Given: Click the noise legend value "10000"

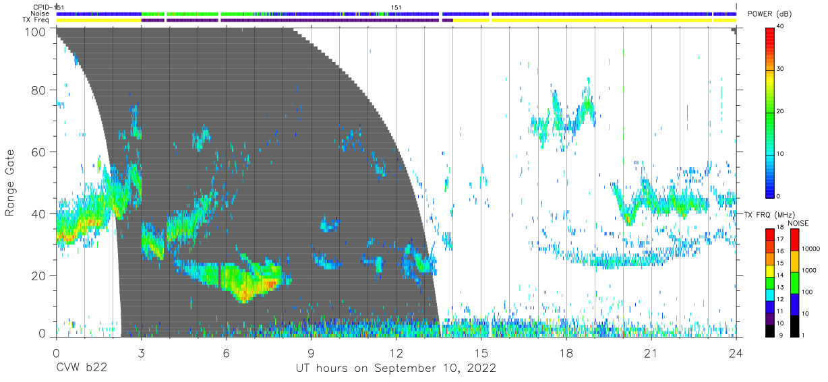Looking at the screenshot, I should point(811,249).
